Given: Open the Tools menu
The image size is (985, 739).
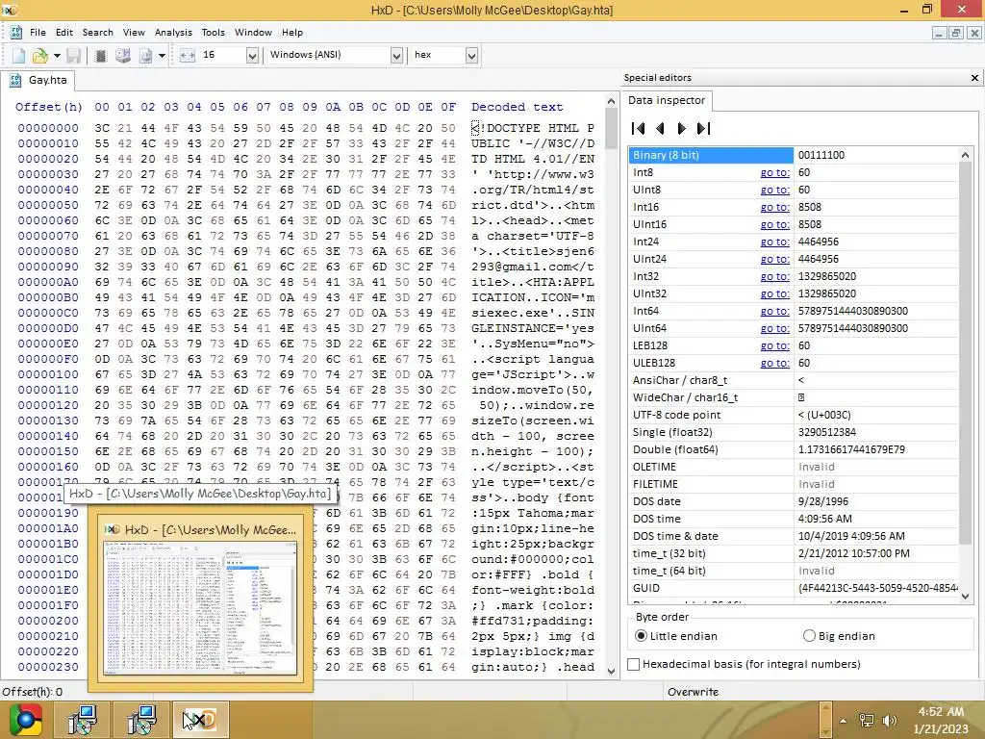Looking at the screenshot, I should (x=213, y=32).
